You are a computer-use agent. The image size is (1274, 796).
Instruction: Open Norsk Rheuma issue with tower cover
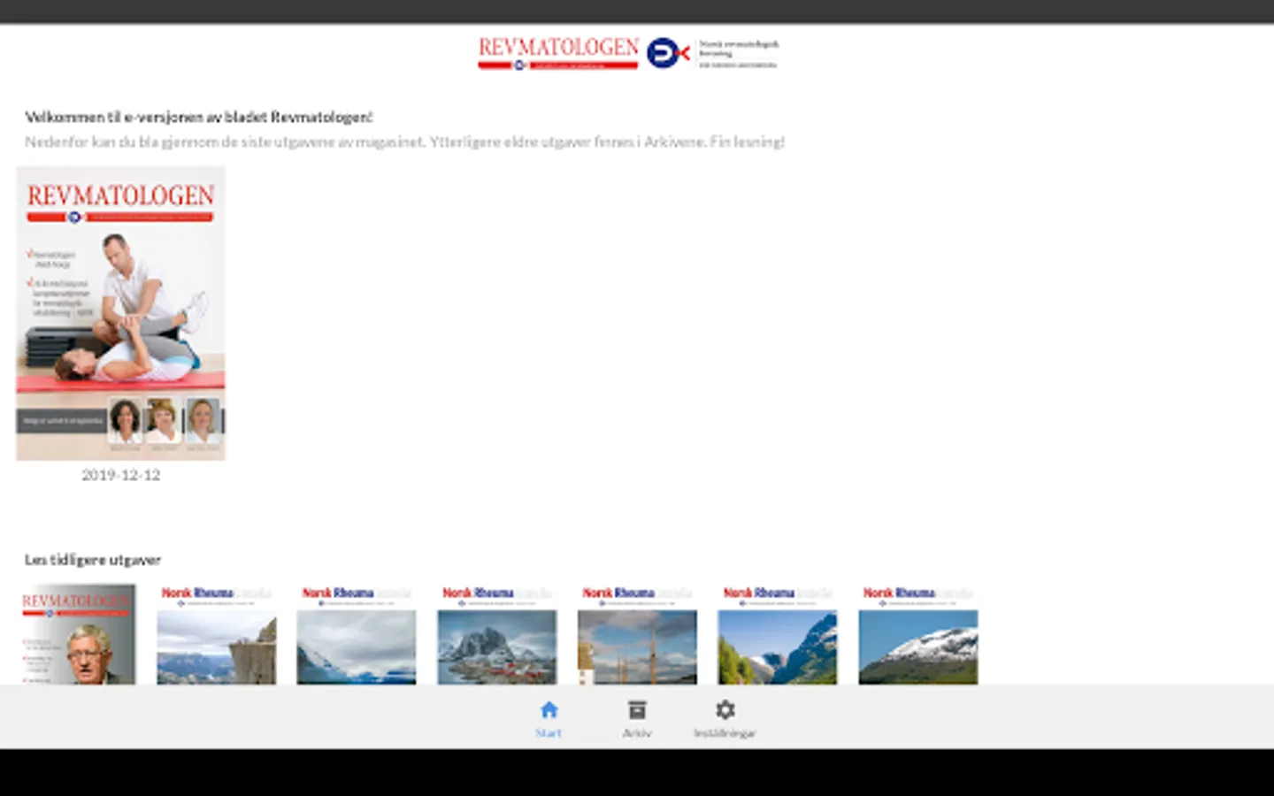tap(637, 634)
